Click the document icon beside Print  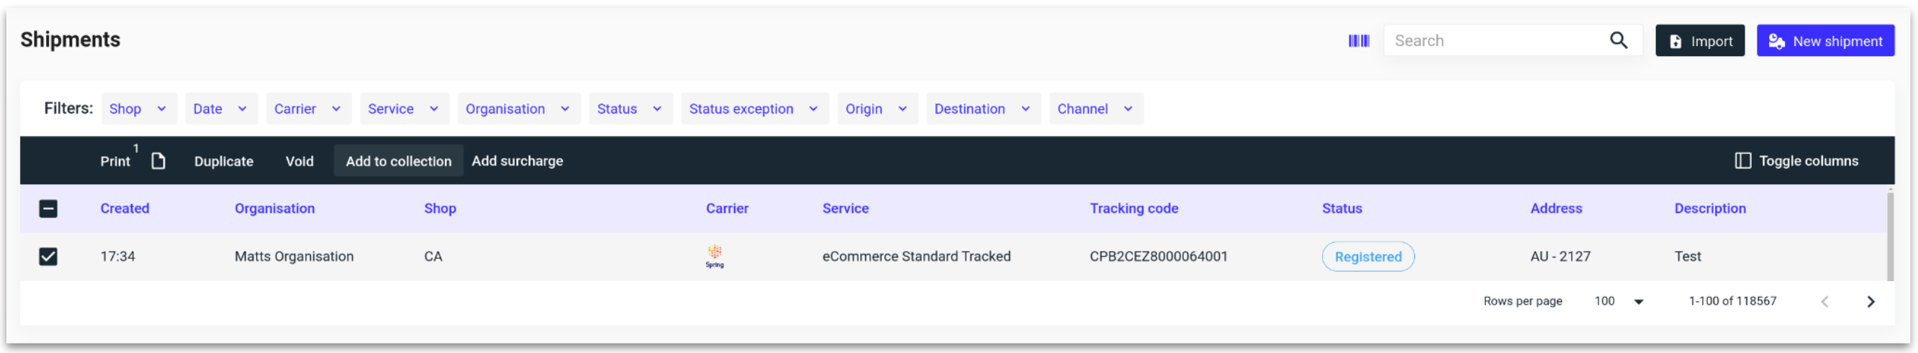158,161
